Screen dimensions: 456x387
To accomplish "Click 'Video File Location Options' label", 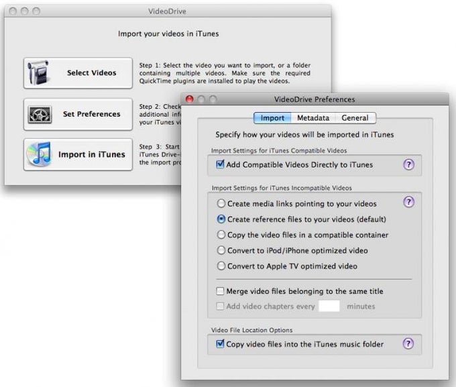I will tap(252, 330).
